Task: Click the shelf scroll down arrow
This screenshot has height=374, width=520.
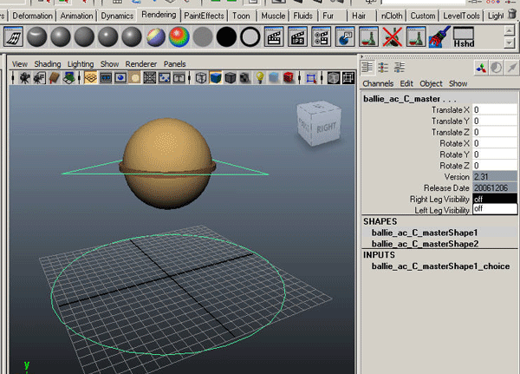Action: [x=509, y=43]
